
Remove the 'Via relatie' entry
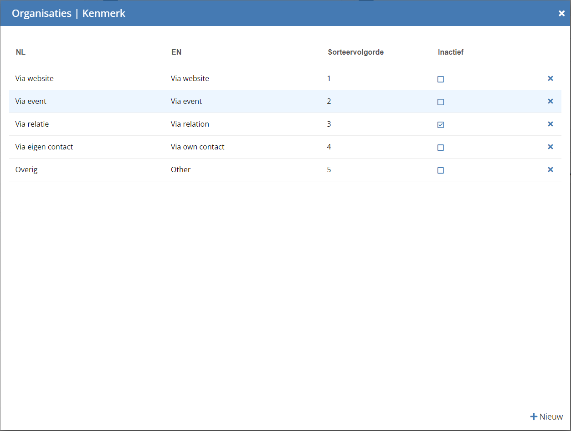pyautogui.click(x=550, y=124)
